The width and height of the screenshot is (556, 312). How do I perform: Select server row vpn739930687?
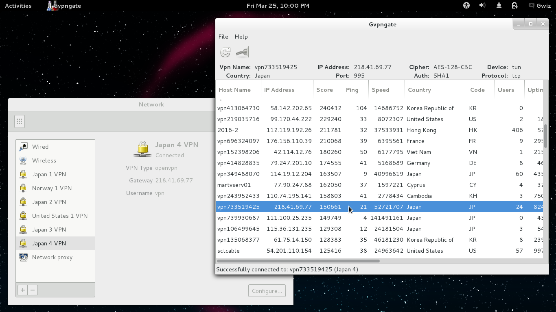coord(379,218)
